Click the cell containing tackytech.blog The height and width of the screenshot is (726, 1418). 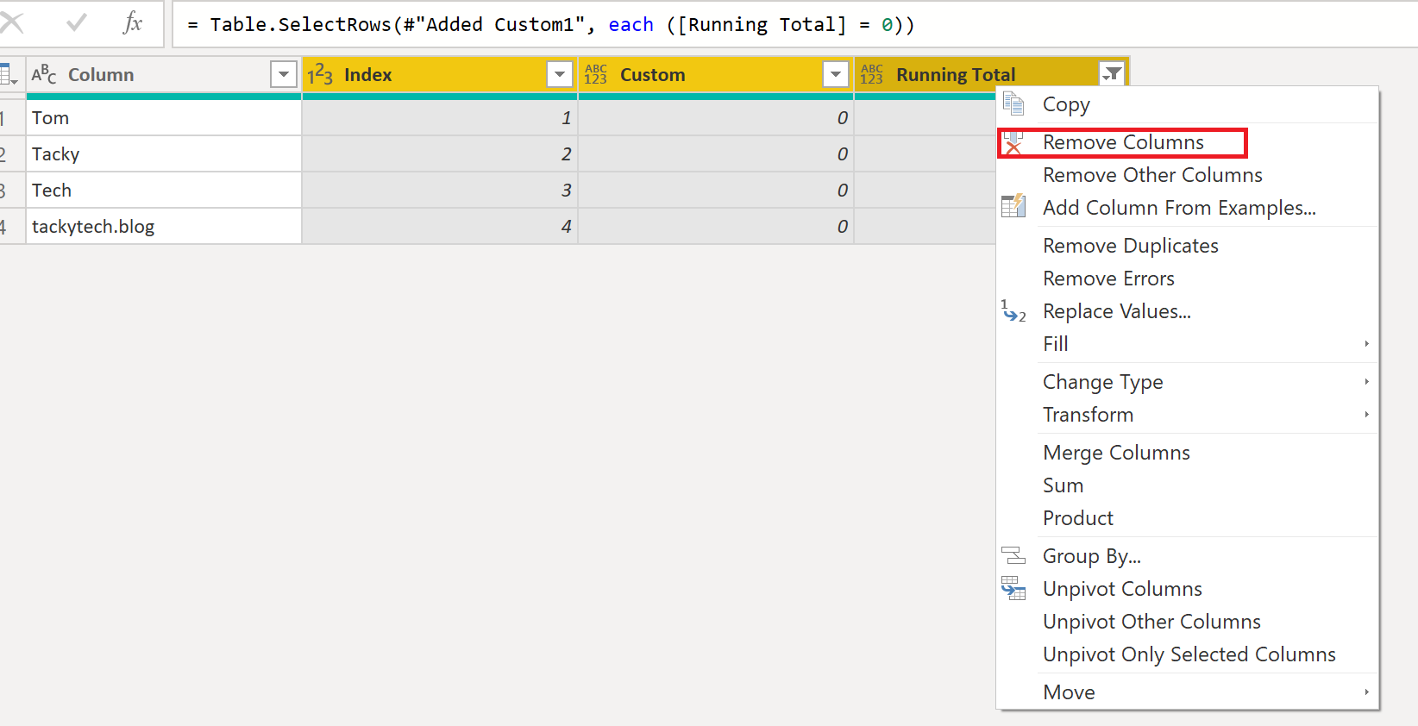pos(164,227)
